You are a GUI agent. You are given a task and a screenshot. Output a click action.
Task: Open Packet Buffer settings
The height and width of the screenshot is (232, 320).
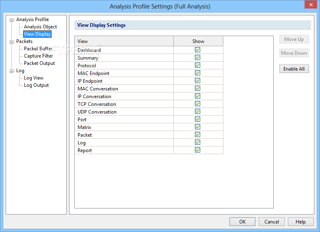pos(38,49)
